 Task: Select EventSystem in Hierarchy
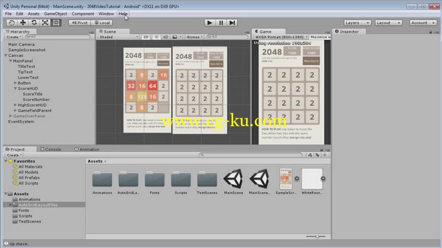pos(21,121)
